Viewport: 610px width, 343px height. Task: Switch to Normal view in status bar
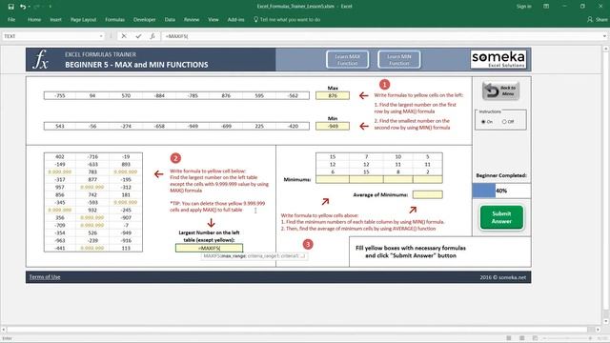(x=508, y=338)
